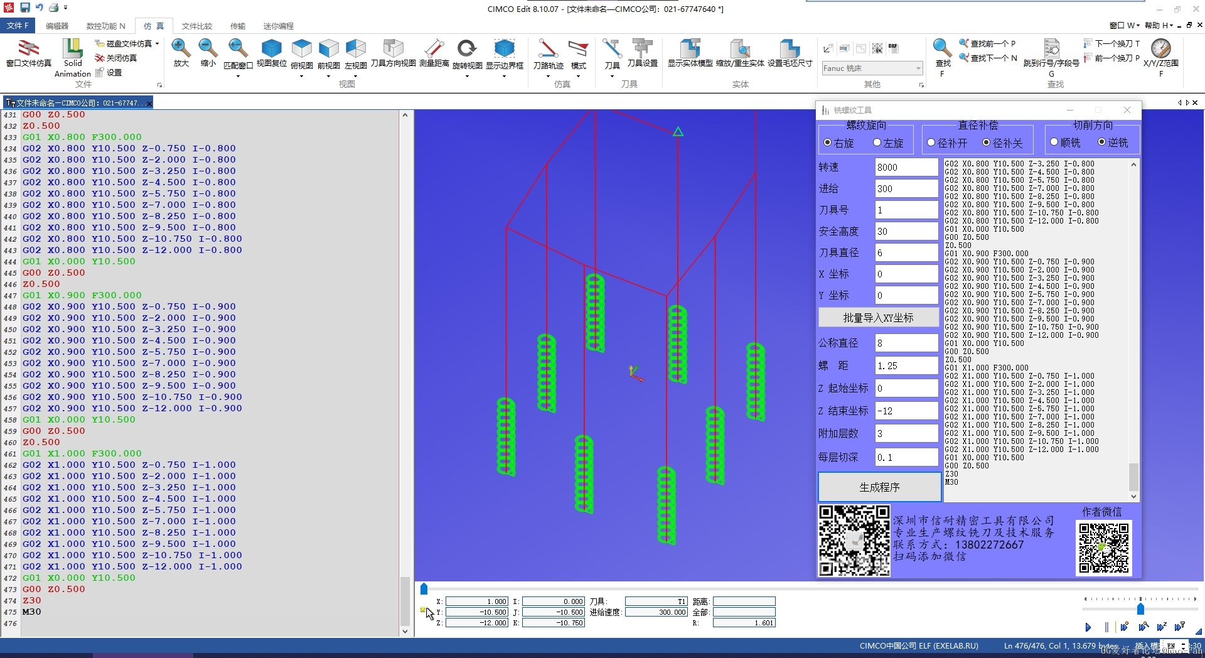The image size is (1205, 658).
Task: Click the 转速 spindle speed field
Action: pyautogui.click(x=906, y=167)
